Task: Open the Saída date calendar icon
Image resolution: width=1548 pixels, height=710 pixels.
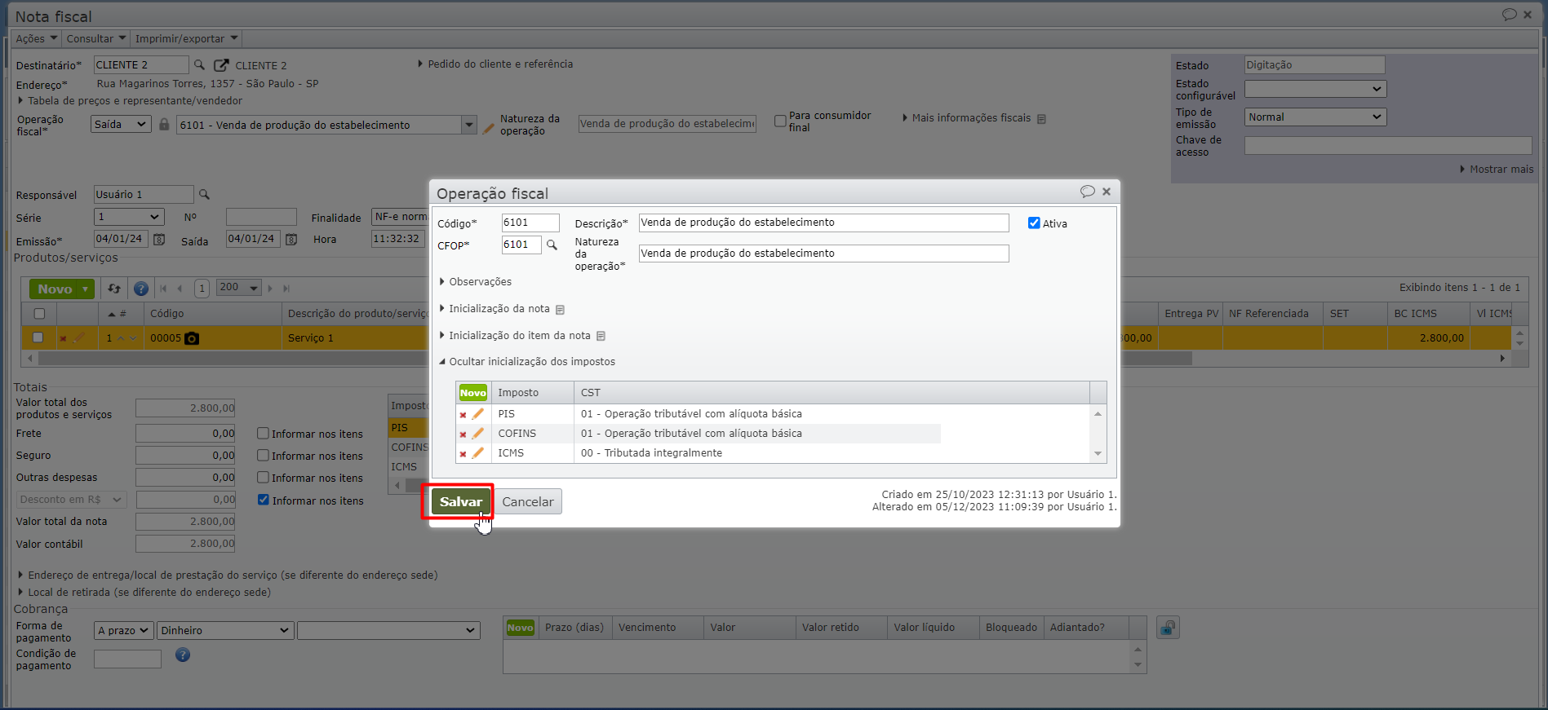Action: [291, 240]
